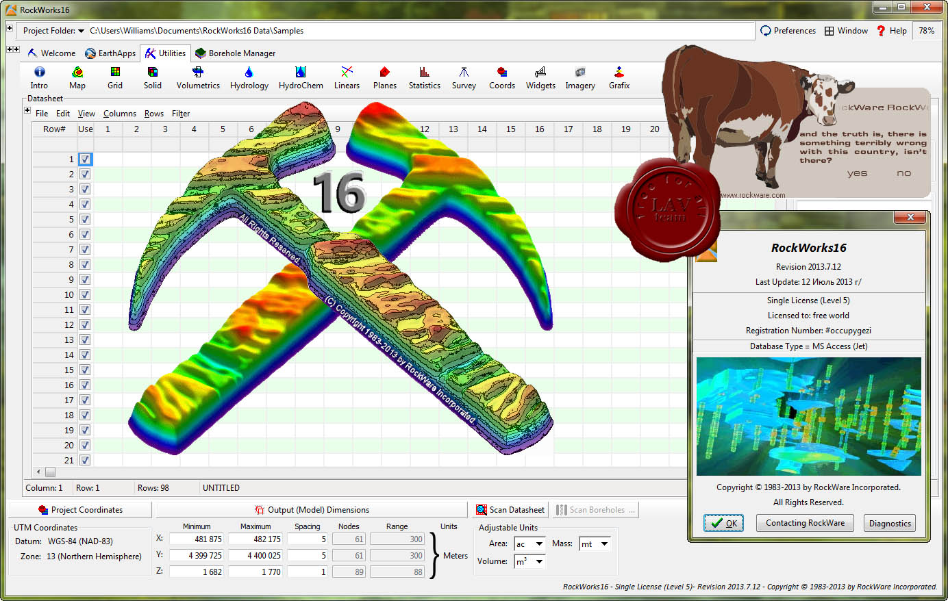
Task: Open the datasheet Filter menu
Action: 181,114
